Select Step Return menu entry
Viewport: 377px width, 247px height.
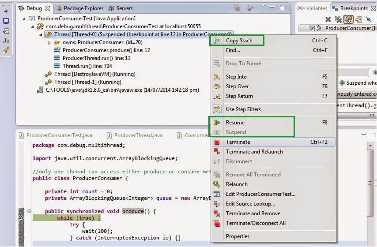pyautogui.click(x=273, y=96)
